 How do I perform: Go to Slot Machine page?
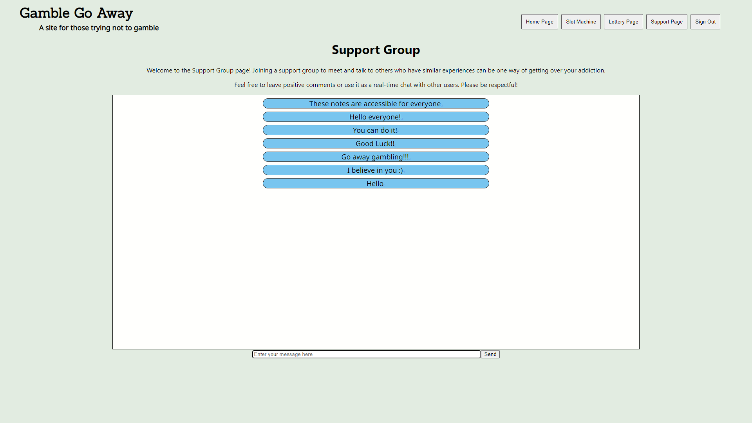click(x=580, y=22)
